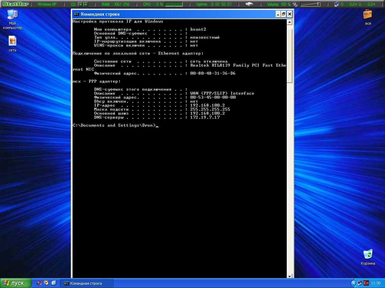Click the show desktop quick launch icon
385x288 pixels.
click(x=54, y=283)
